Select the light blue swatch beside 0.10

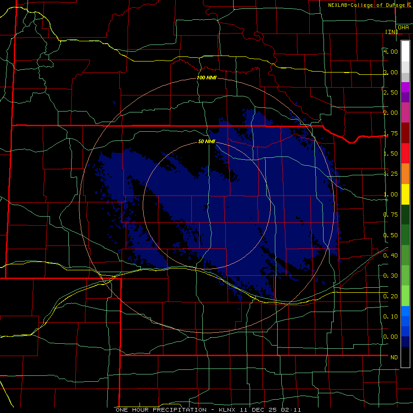[x=405, y=311]
